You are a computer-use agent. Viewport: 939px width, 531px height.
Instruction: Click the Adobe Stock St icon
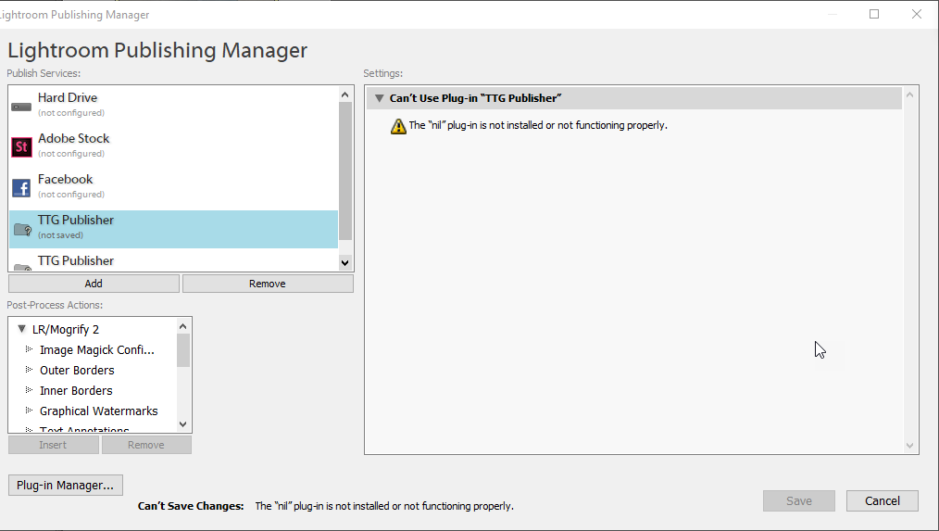[21, 146]
